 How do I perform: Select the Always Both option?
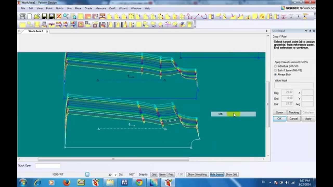(x=275, y=75)
